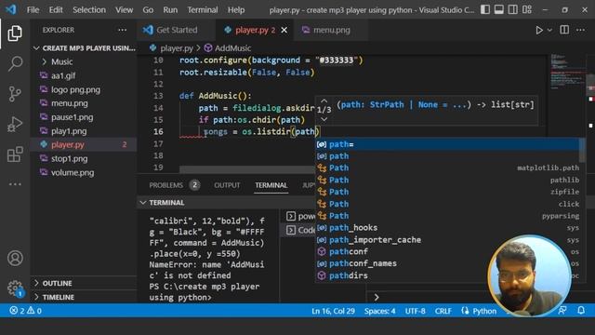The image size is (595, 335).
Task: Change end of line sequence CRLF
Action: 443,311
